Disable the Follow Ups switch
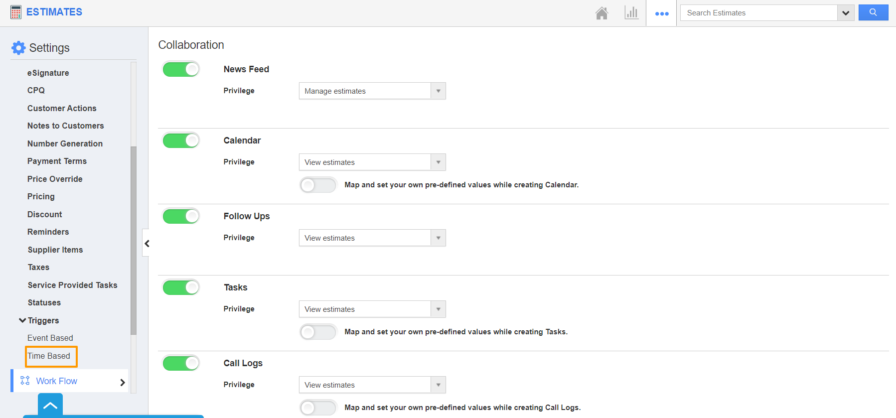 [x=181, y=216]
